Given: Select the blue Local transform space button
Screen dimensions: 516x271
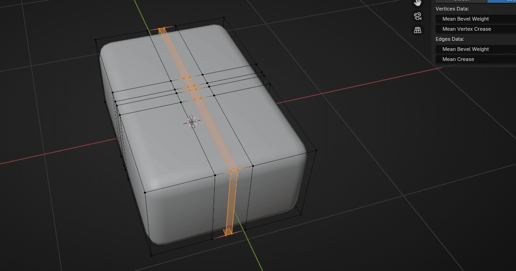Looking at the screenshot, I should pyautogui.click(x=502, y=1).
